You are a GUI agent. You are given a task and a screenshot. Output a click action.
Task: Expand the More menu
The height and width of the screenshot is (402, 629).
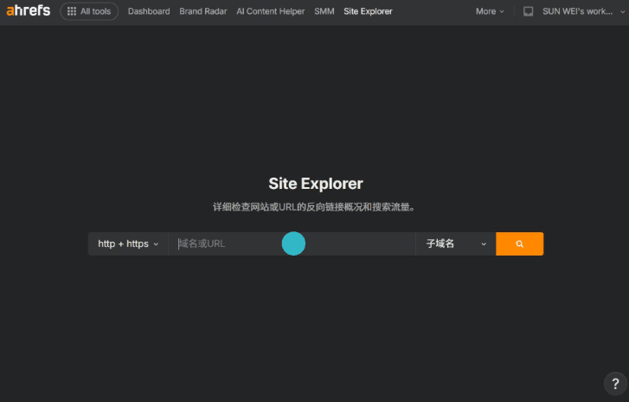tap(490, 11)
